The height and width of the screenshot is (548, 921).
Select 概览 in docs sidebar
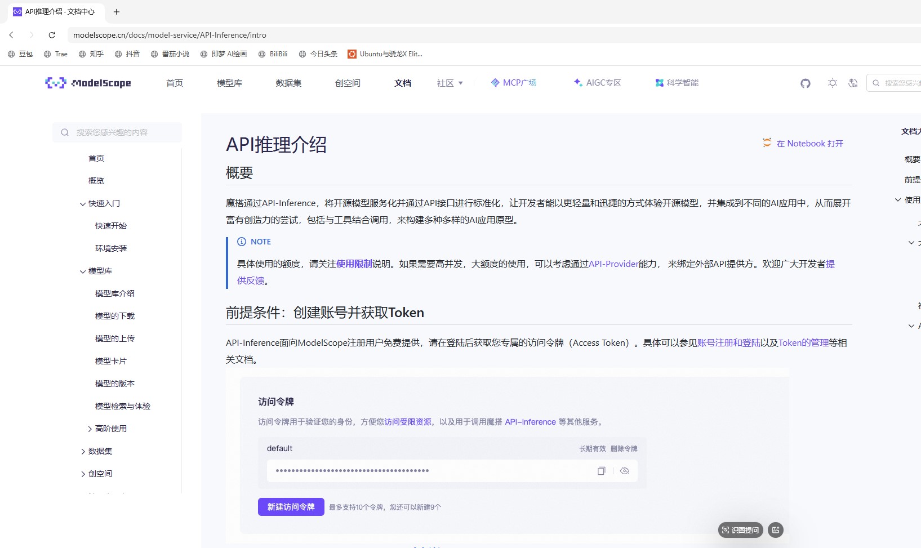[96, 181]
